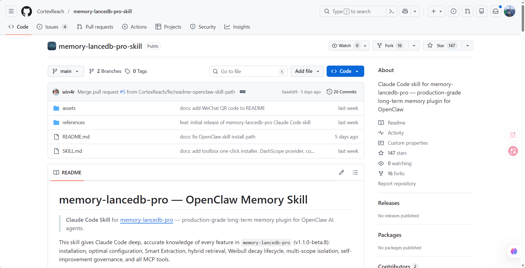
Task: Open the assets folder
Action: coord(69,108)
